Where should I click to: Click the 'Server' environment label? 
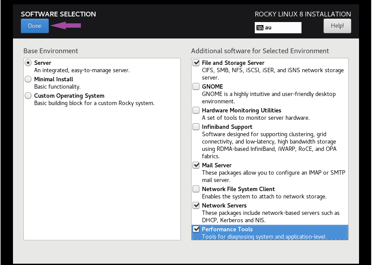pos(43,63)
